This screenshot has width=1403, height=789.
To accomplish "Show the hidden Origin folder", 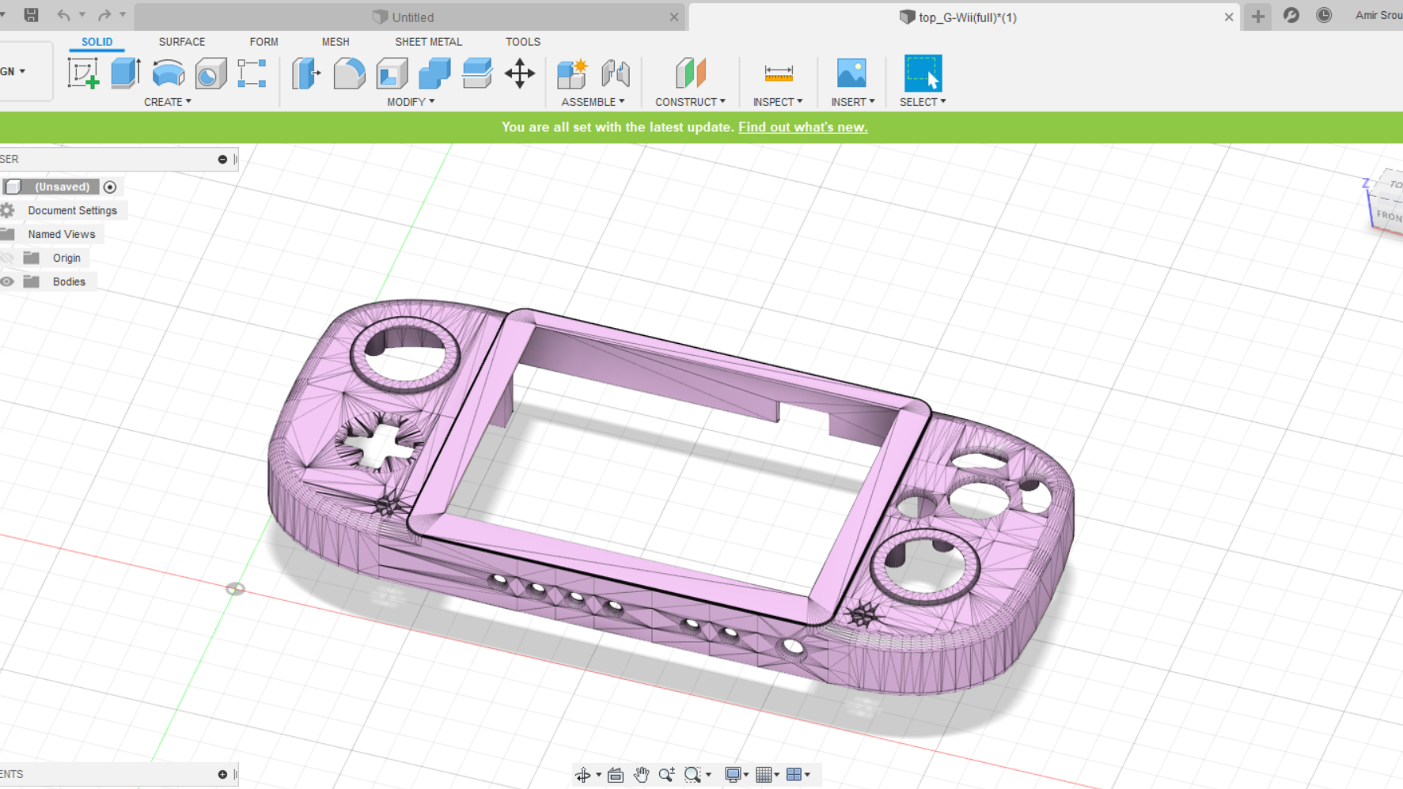I will [x=7, y=258].
